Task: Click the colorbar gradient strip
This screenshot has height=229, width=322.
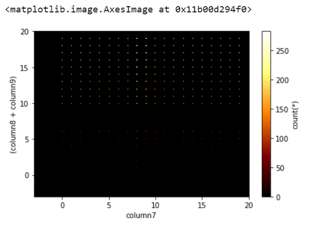Action: tap(266, 114)
